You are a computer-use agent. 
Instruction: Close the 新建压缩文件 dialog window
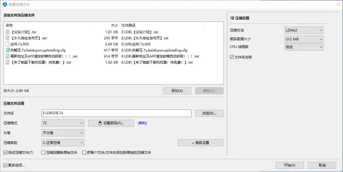[x=338, y=4]
